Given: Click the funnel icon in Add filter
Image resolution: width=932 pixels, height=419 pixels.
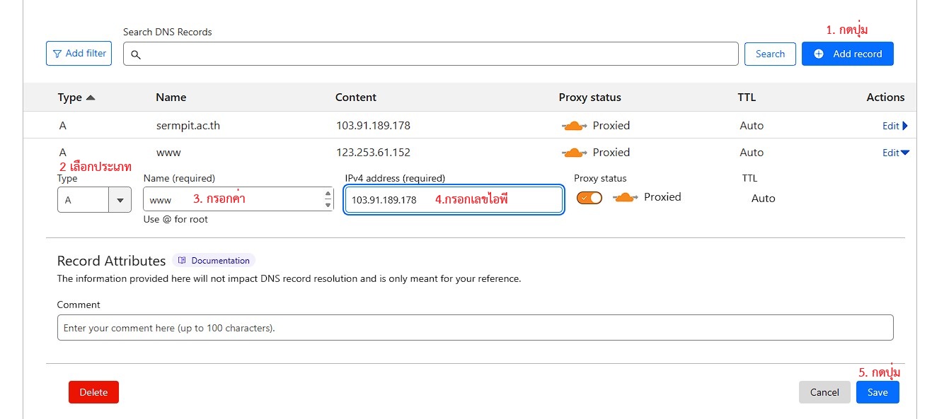Looking at the screenshot, I should click(x=57, y=54).
